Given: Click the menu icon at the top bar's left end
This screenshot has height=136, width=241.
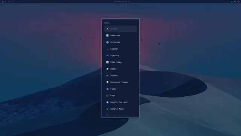Looking at the screenshot, I should (x=3, y=2).
